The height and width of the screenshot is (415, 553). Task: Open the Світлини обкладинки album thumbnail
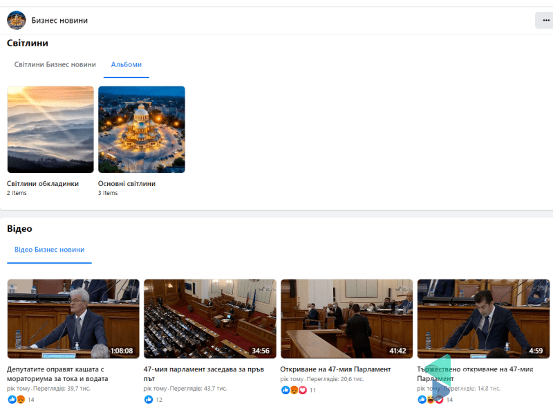click(x=50, y=129)
